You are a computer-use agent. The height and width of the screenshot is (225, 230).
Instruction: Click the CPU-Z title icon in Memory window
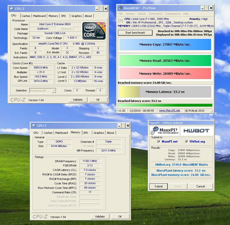pyautogui.click(x=34, y=126)
